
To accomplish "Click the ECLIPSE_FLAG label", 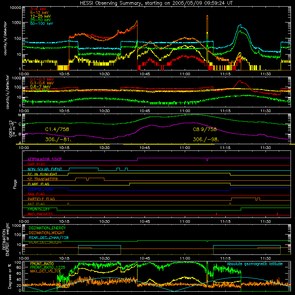I will pos(40,189).
